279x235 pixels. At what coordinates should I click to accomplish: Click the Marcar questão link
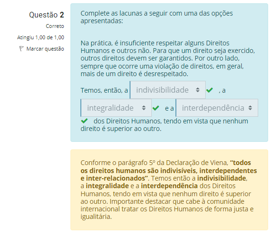(x=45, y=49)
